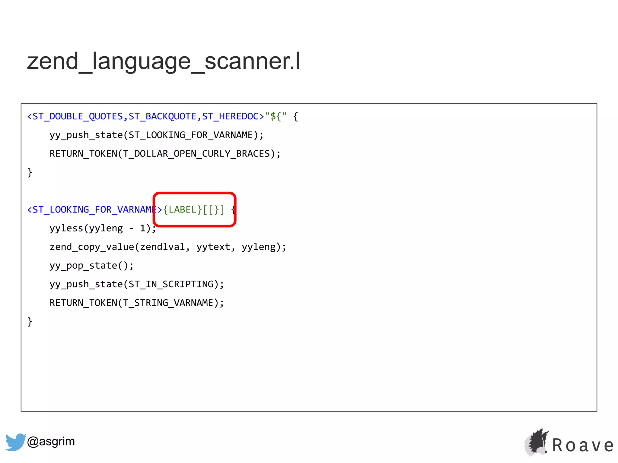This screenshot has width=618, height=463.
Task: Click the {LABEL}[[}] pattern text
Action: [x=194, y=209]
